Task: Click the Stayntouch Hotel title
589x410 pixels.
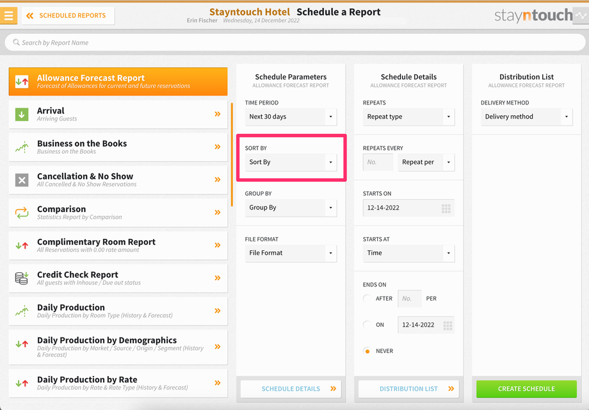Action: (x=250, y=12)
